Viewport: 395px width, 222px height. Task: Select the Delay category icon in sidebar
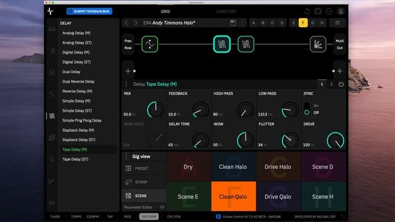coord(52,116)
